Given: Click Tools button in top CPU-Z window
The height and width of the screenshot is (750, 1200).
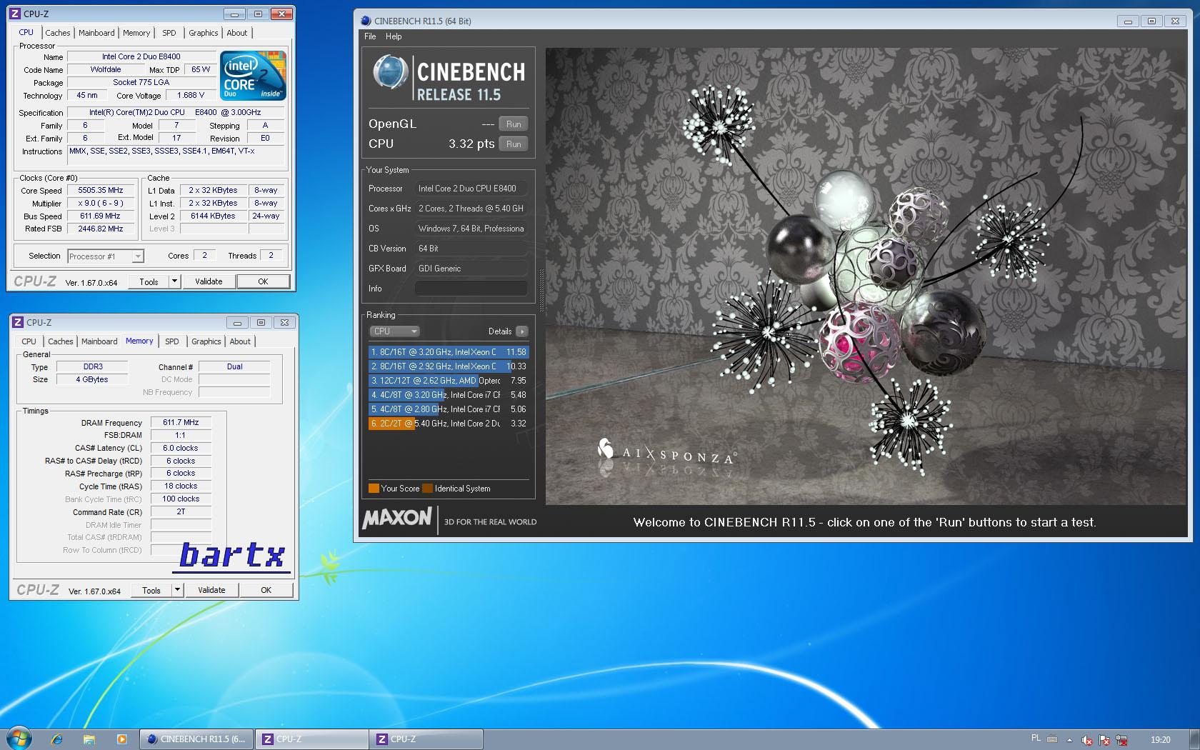Looking at the screenshot, I should pyautogui.click(x=149, y=281).
